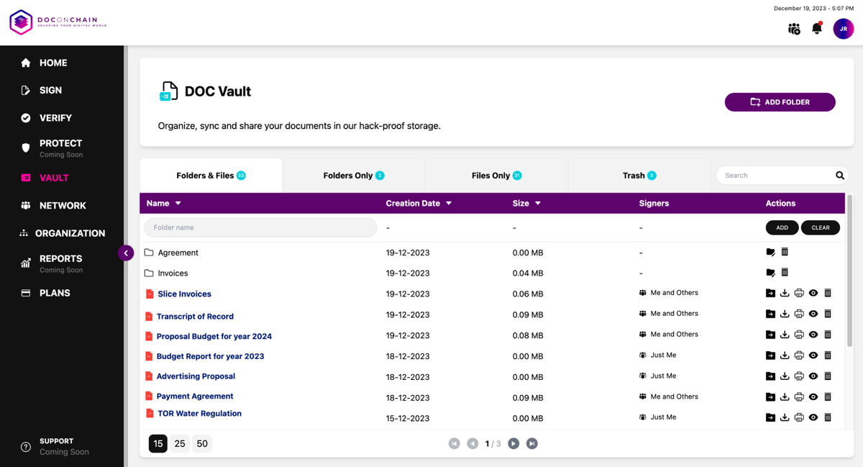
Task: Open the Sign section in the sidebar
Action: click(x=52, y=90)
